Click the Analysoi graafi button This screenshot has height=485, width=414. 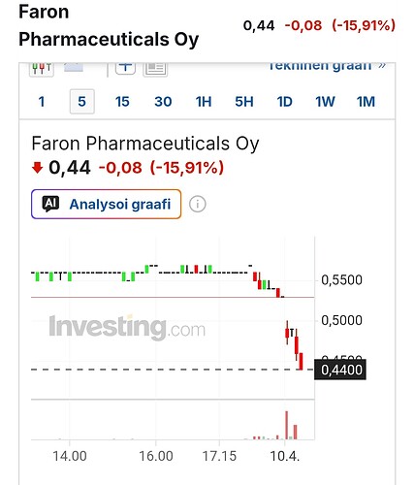(107, 204)
